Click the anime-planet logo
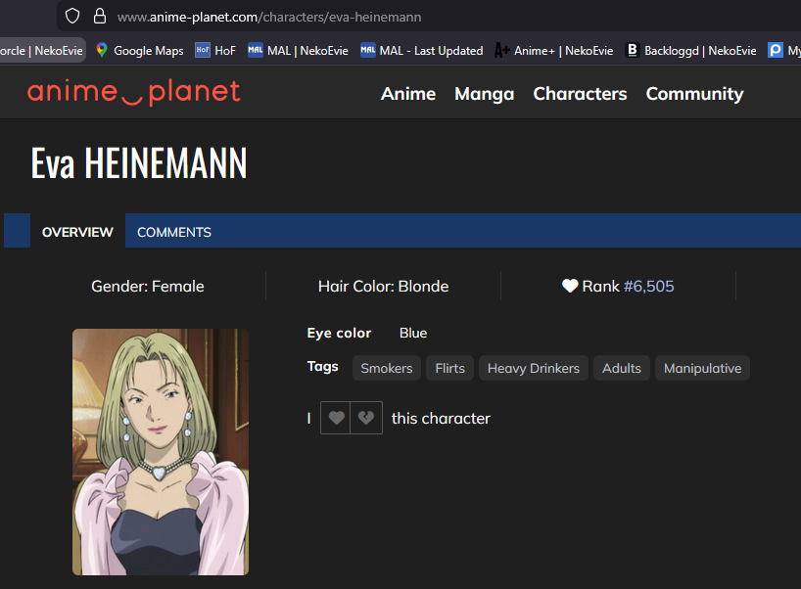This screenshot has width=801, height=589. pyautogui.click(x=133, y=92)
